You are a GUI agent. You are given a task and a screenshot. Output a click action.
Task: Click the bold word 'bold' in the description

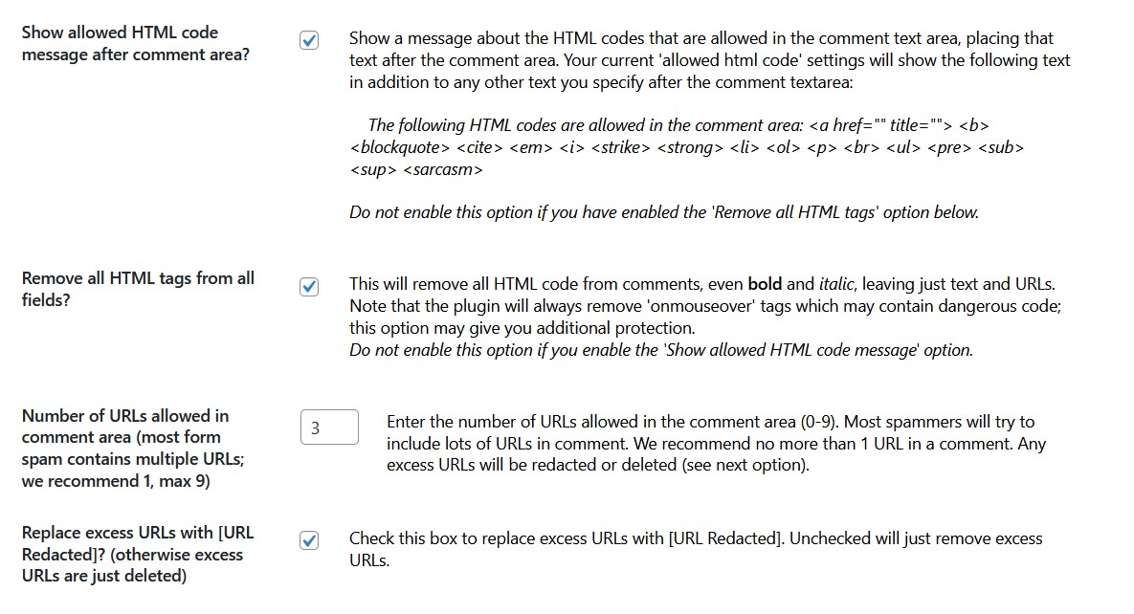tap(765, 284)
